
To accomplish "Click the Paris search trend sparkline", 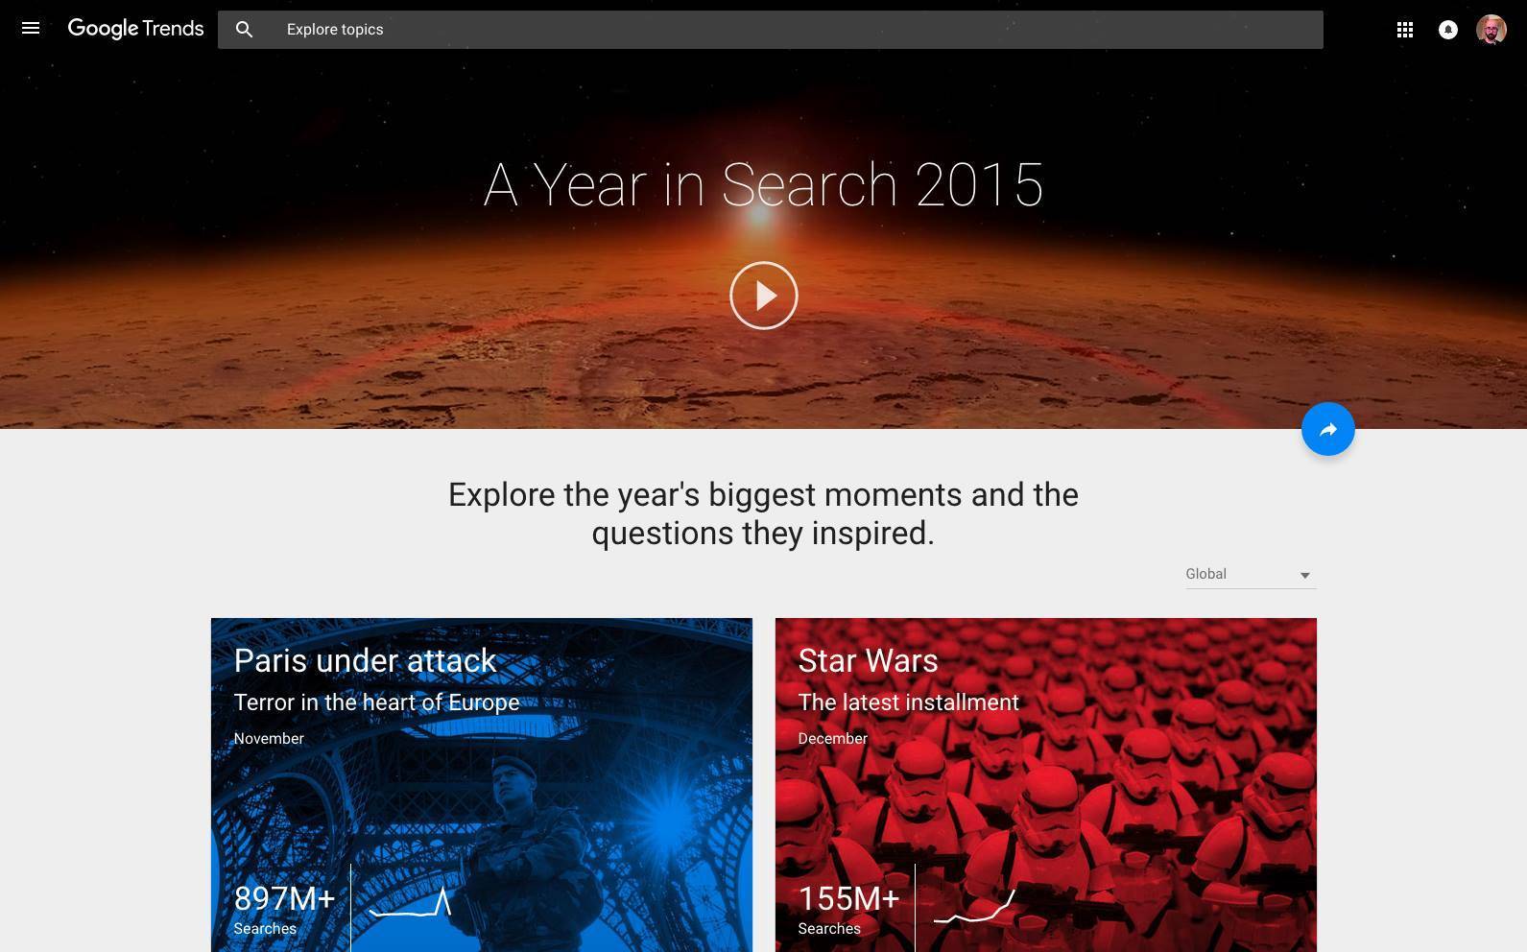I will tap(411, 904).
